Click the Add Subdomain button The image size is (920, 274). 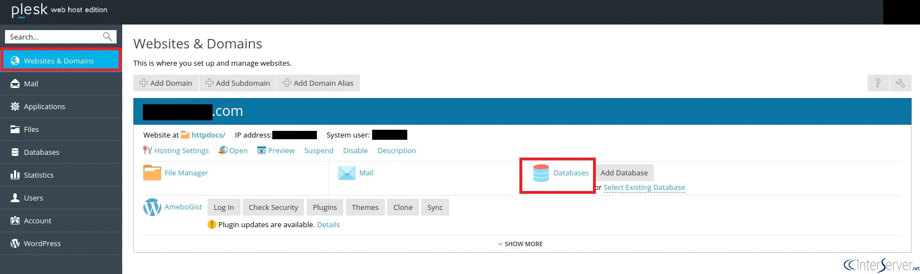click(238, 83)
